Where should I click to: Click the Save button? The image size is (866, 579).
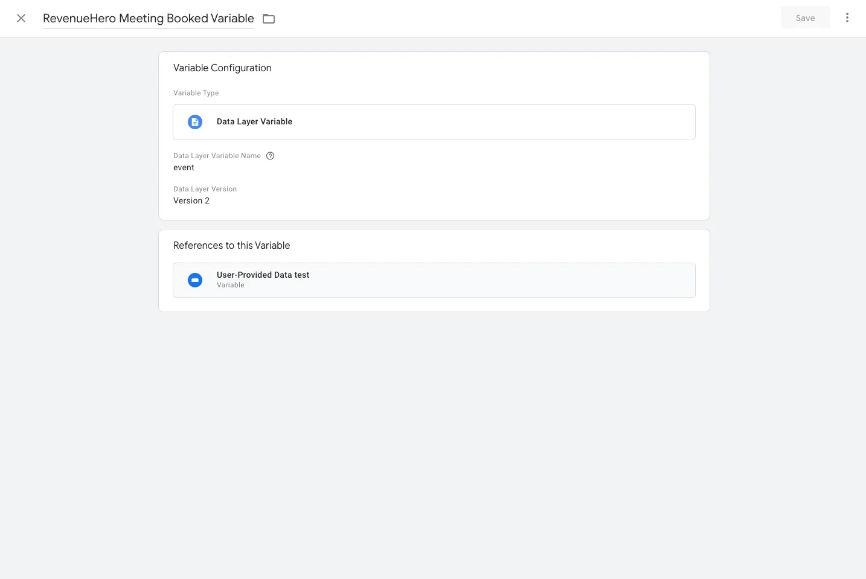(805, 18)
